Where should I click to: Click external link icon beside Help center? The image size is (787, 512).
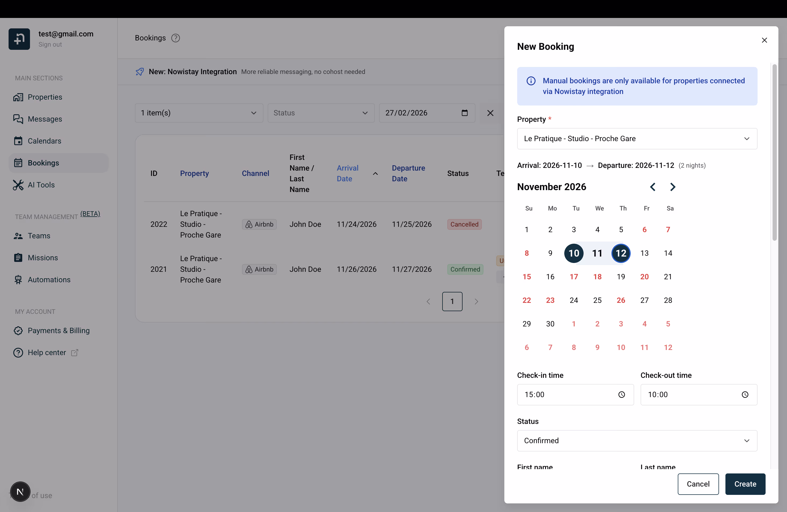tap(75, 353)
